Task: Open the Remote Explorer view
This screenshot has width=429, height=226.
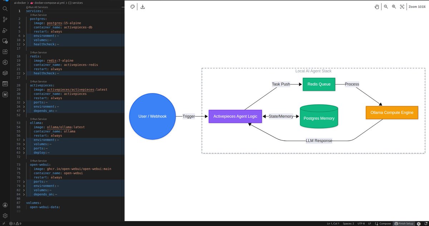Action: click(5, 41)
